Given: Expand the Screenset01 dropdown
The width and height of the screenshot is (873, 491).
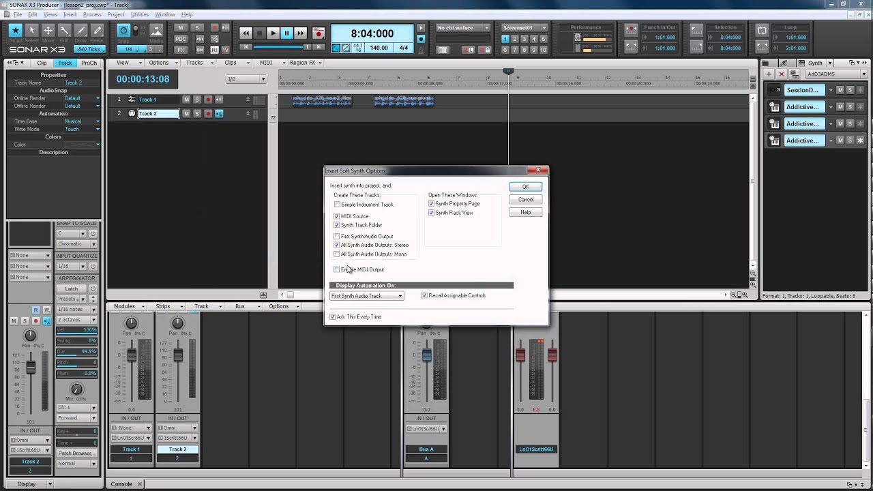Looking at the screenshot, I should (x=524, y=28).
